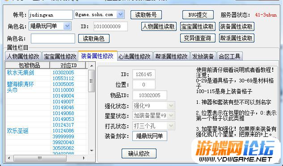Click the 物品ID field 10302005

[150, 95]
